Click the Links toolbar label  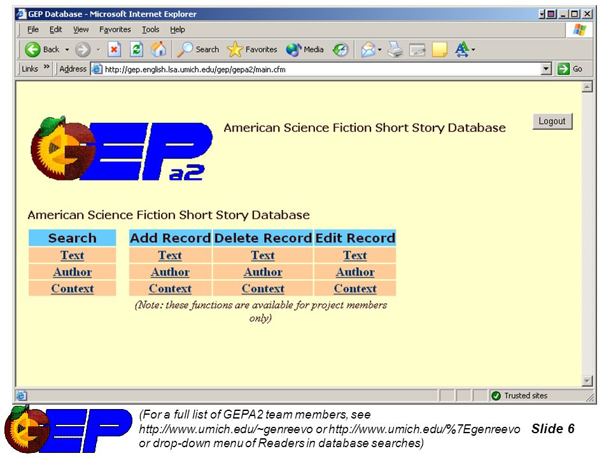pyautogui.click(x=30, y=69)
